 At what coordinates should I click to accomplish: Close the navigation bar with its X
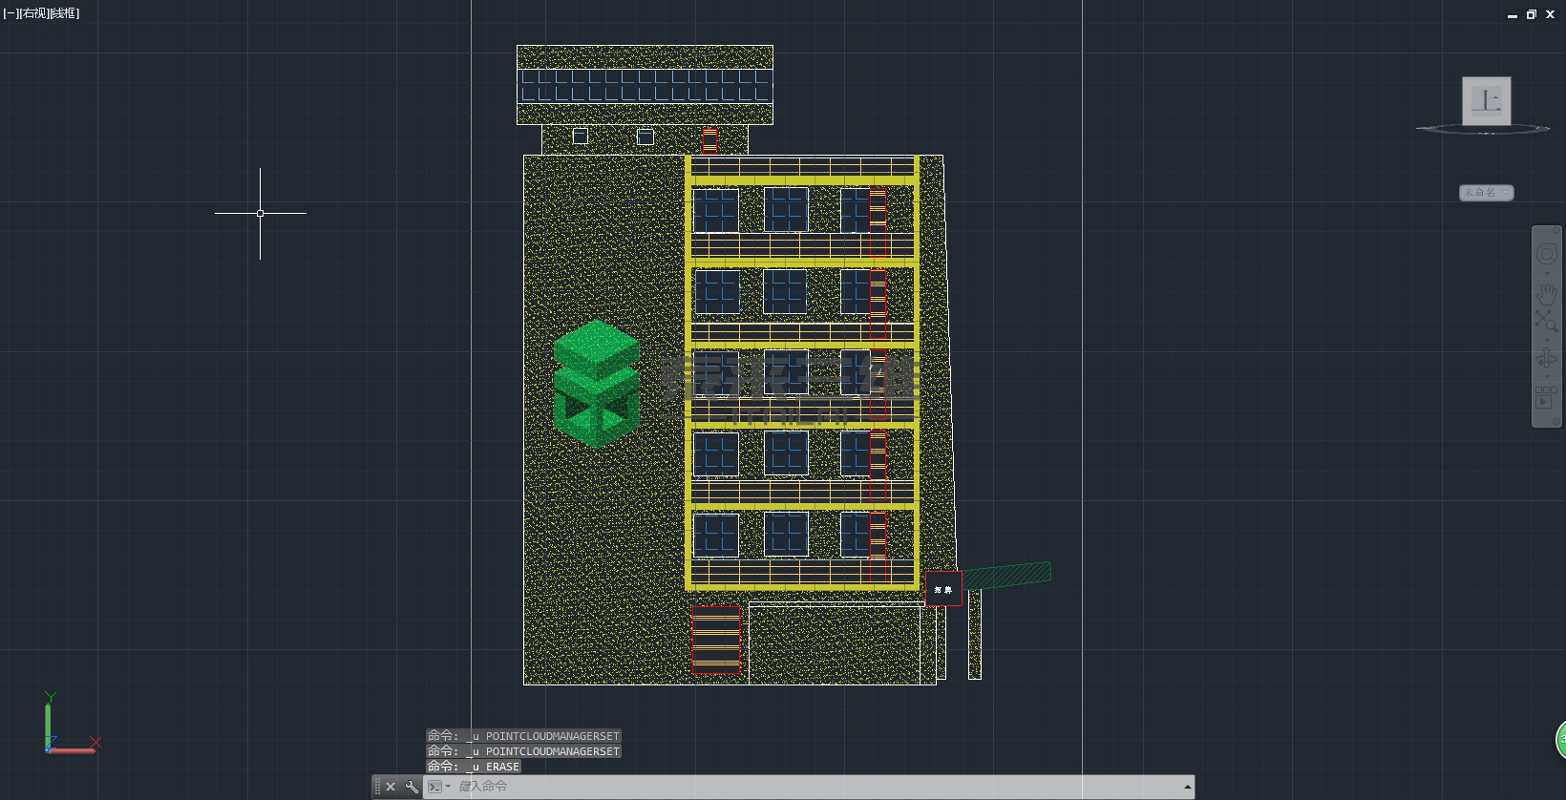pyautogui.click(x=1557, y=231)
